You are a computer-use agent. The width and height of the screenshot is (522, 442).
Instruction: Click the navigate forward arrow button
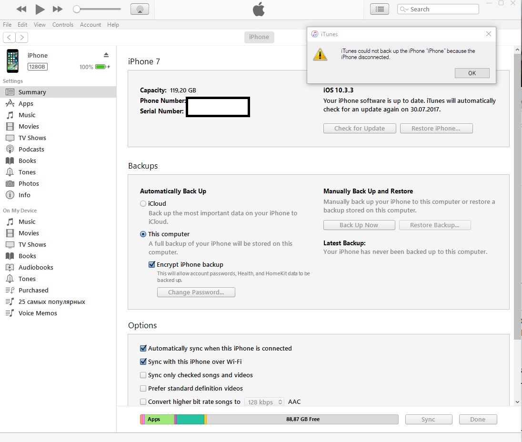pyautogui.click(x=21, y=37)
